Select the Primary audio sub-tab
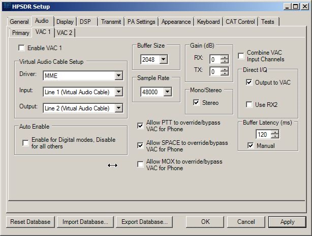This screenshot has height=236, width=312. click(x=20, y=33)
